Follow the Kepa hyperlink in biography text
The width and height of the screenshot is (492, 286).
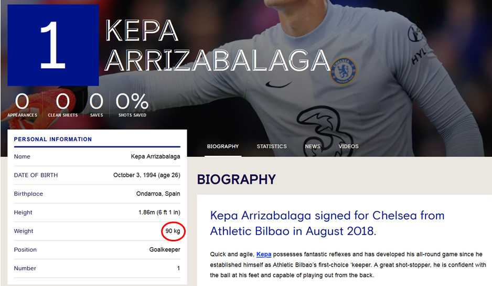(264, 255)
